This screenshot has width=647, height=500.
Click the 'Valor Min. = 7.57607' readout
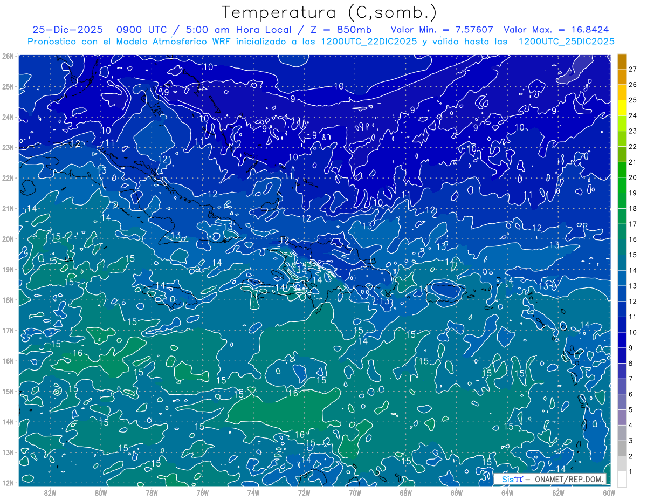pos(442,30)
